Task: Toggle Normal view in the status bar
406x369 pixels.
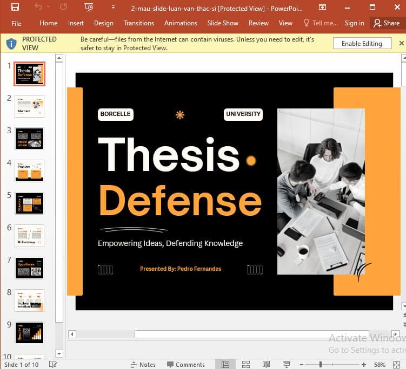Action: [225, 365]
